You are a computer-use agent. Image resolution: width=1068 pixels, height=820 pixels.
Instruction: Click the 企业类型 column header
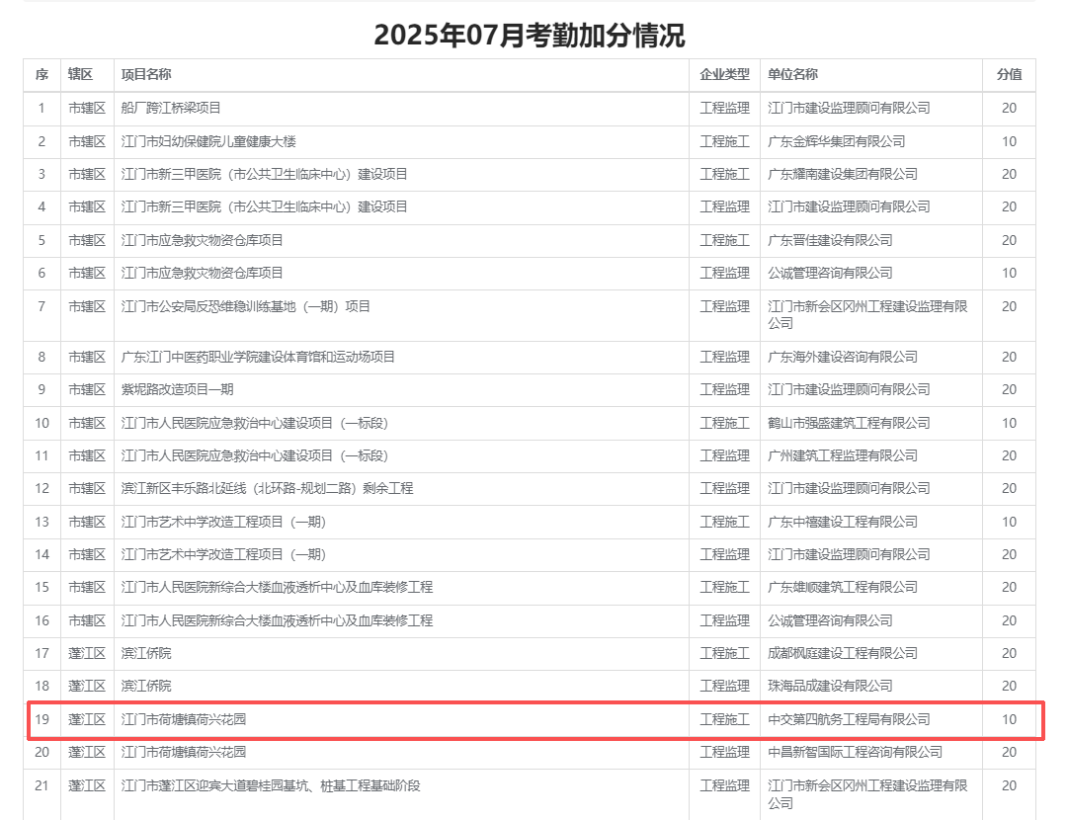[724, 75]
